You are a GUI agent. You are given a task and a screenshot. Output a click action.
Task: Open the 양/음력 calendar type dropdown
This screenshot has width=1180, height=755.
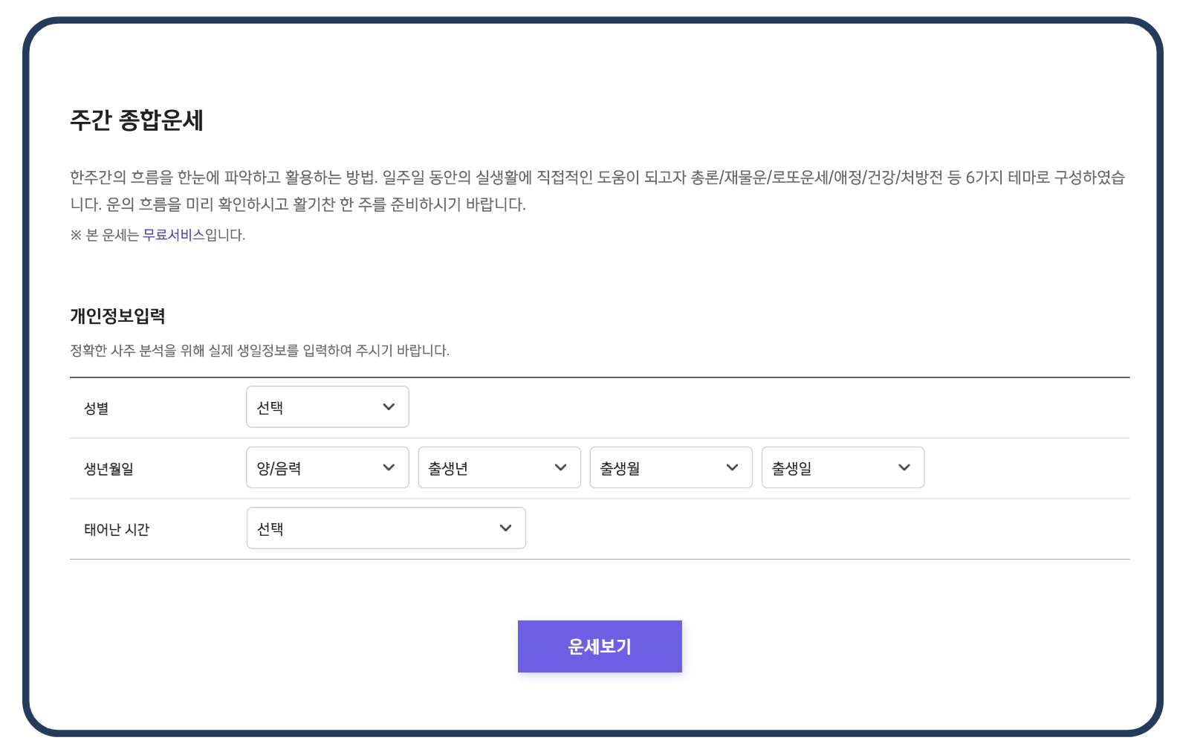(x=327, y=467)
